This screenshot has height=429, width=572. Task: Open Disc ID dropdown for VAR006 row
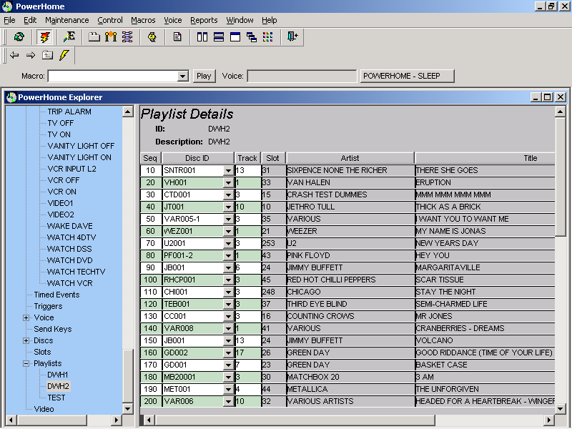[228, 401]
